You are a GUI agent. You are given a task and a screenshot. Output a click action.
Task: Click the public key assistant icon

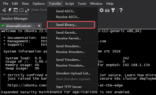(113, 10)
